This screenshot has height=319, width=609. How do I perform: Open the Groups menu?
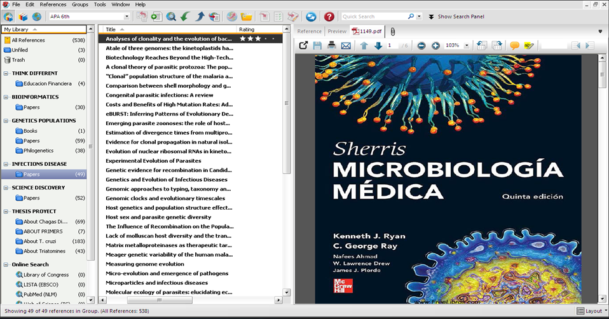[x=80, y=4]
